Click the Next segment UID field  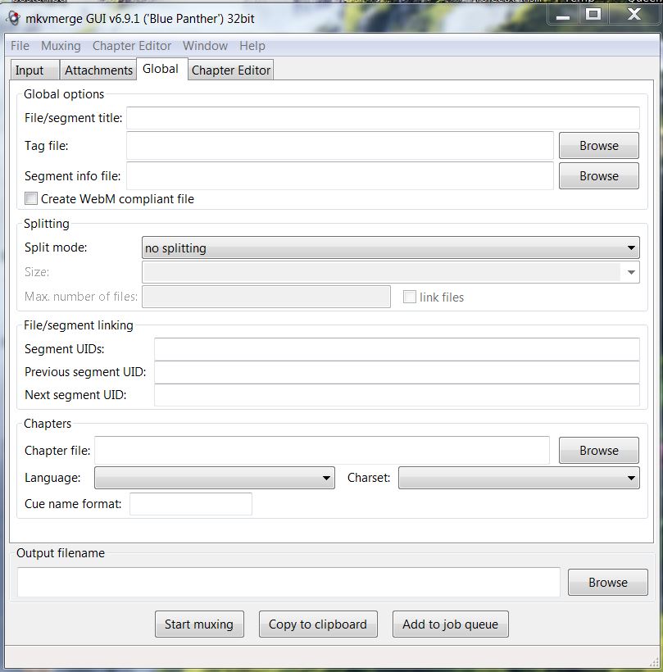pos(397,395)
